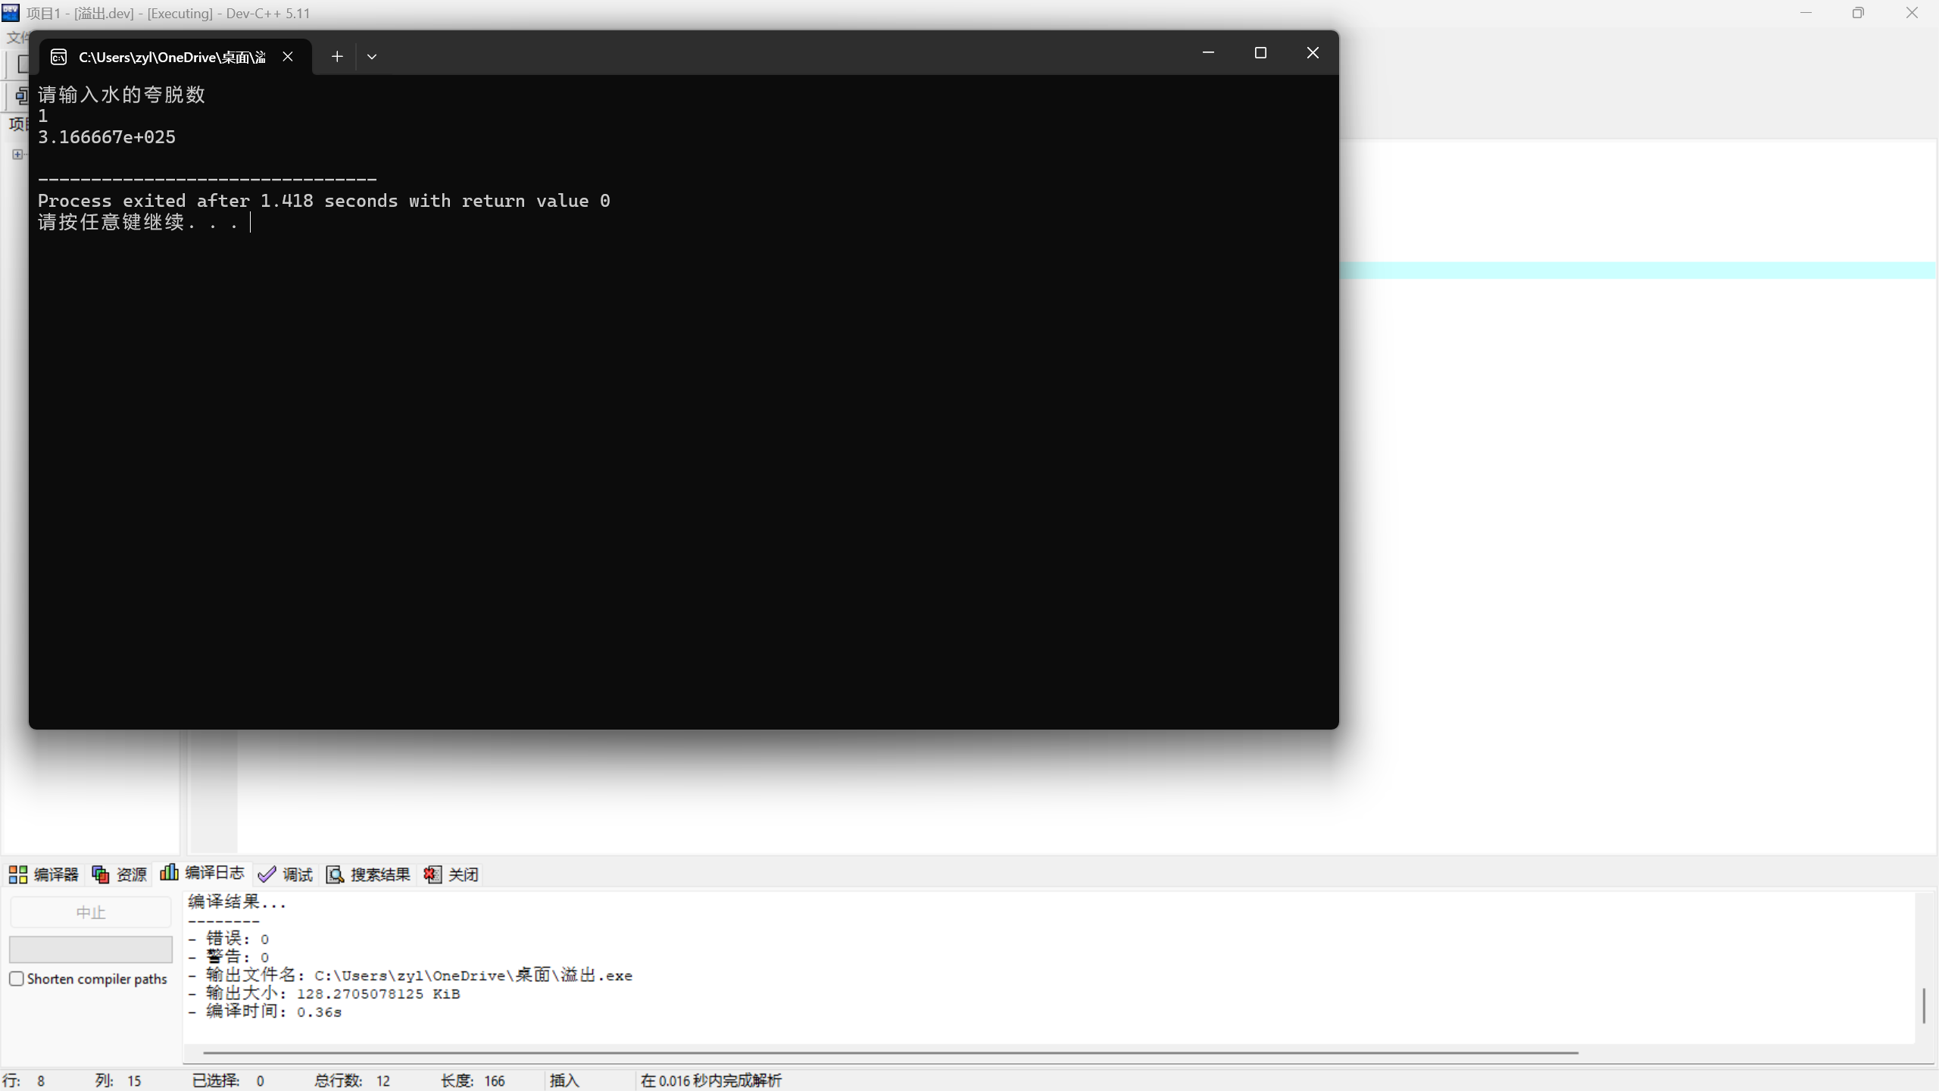Select the 编译日志 compile log tab

202,873
